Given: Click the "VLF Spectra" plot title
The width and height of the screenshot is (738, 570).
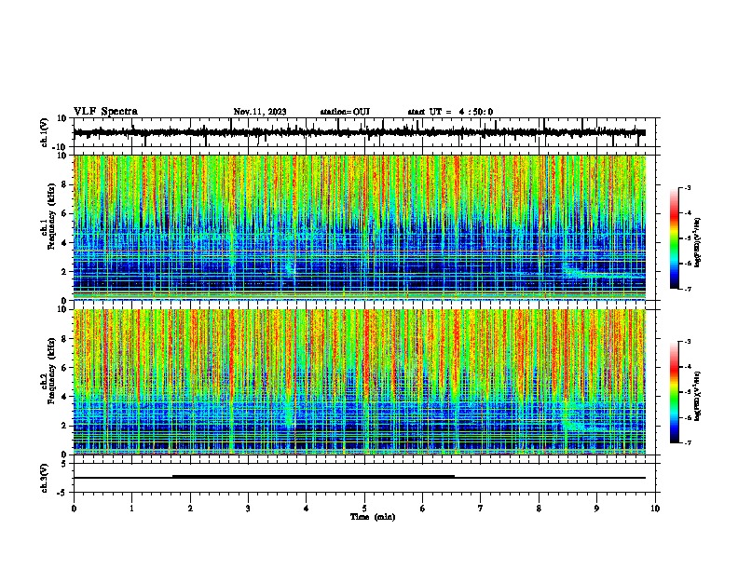Looking at the screenshot, I should [105, 112].
